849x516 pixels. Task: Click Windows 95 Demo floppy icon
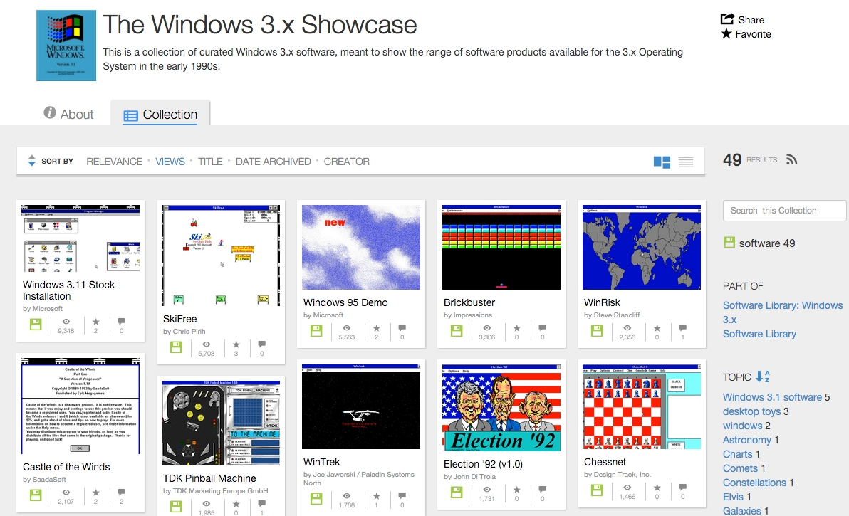[x=316, y=331]
